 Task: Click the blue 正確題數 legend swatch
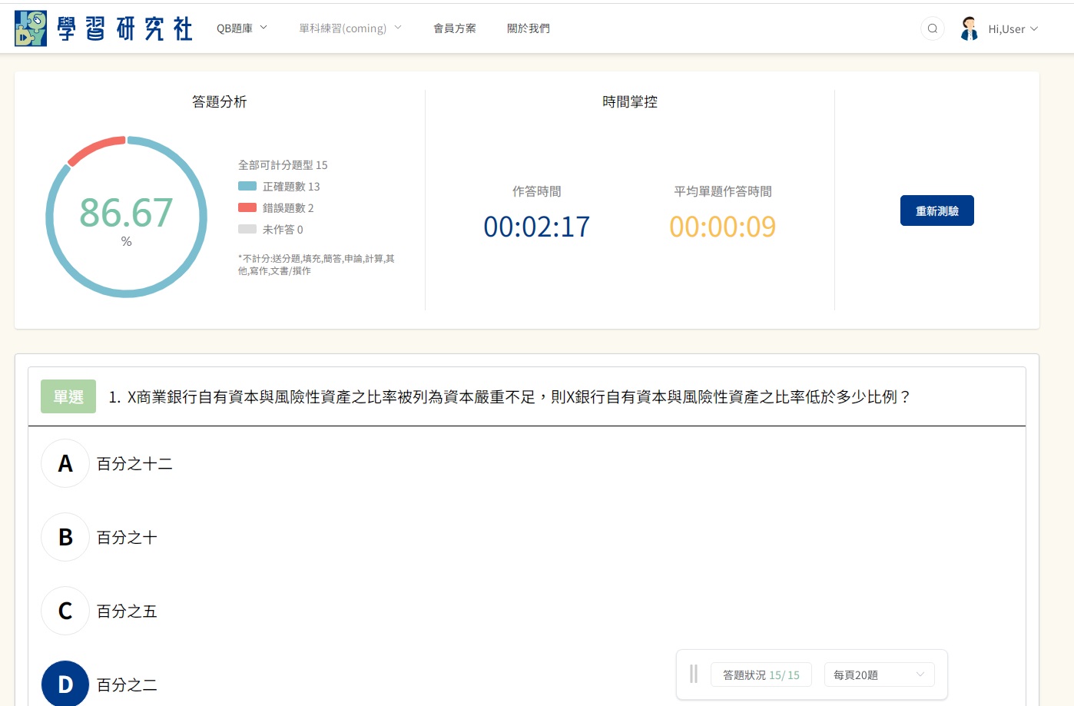click(247, 186)
